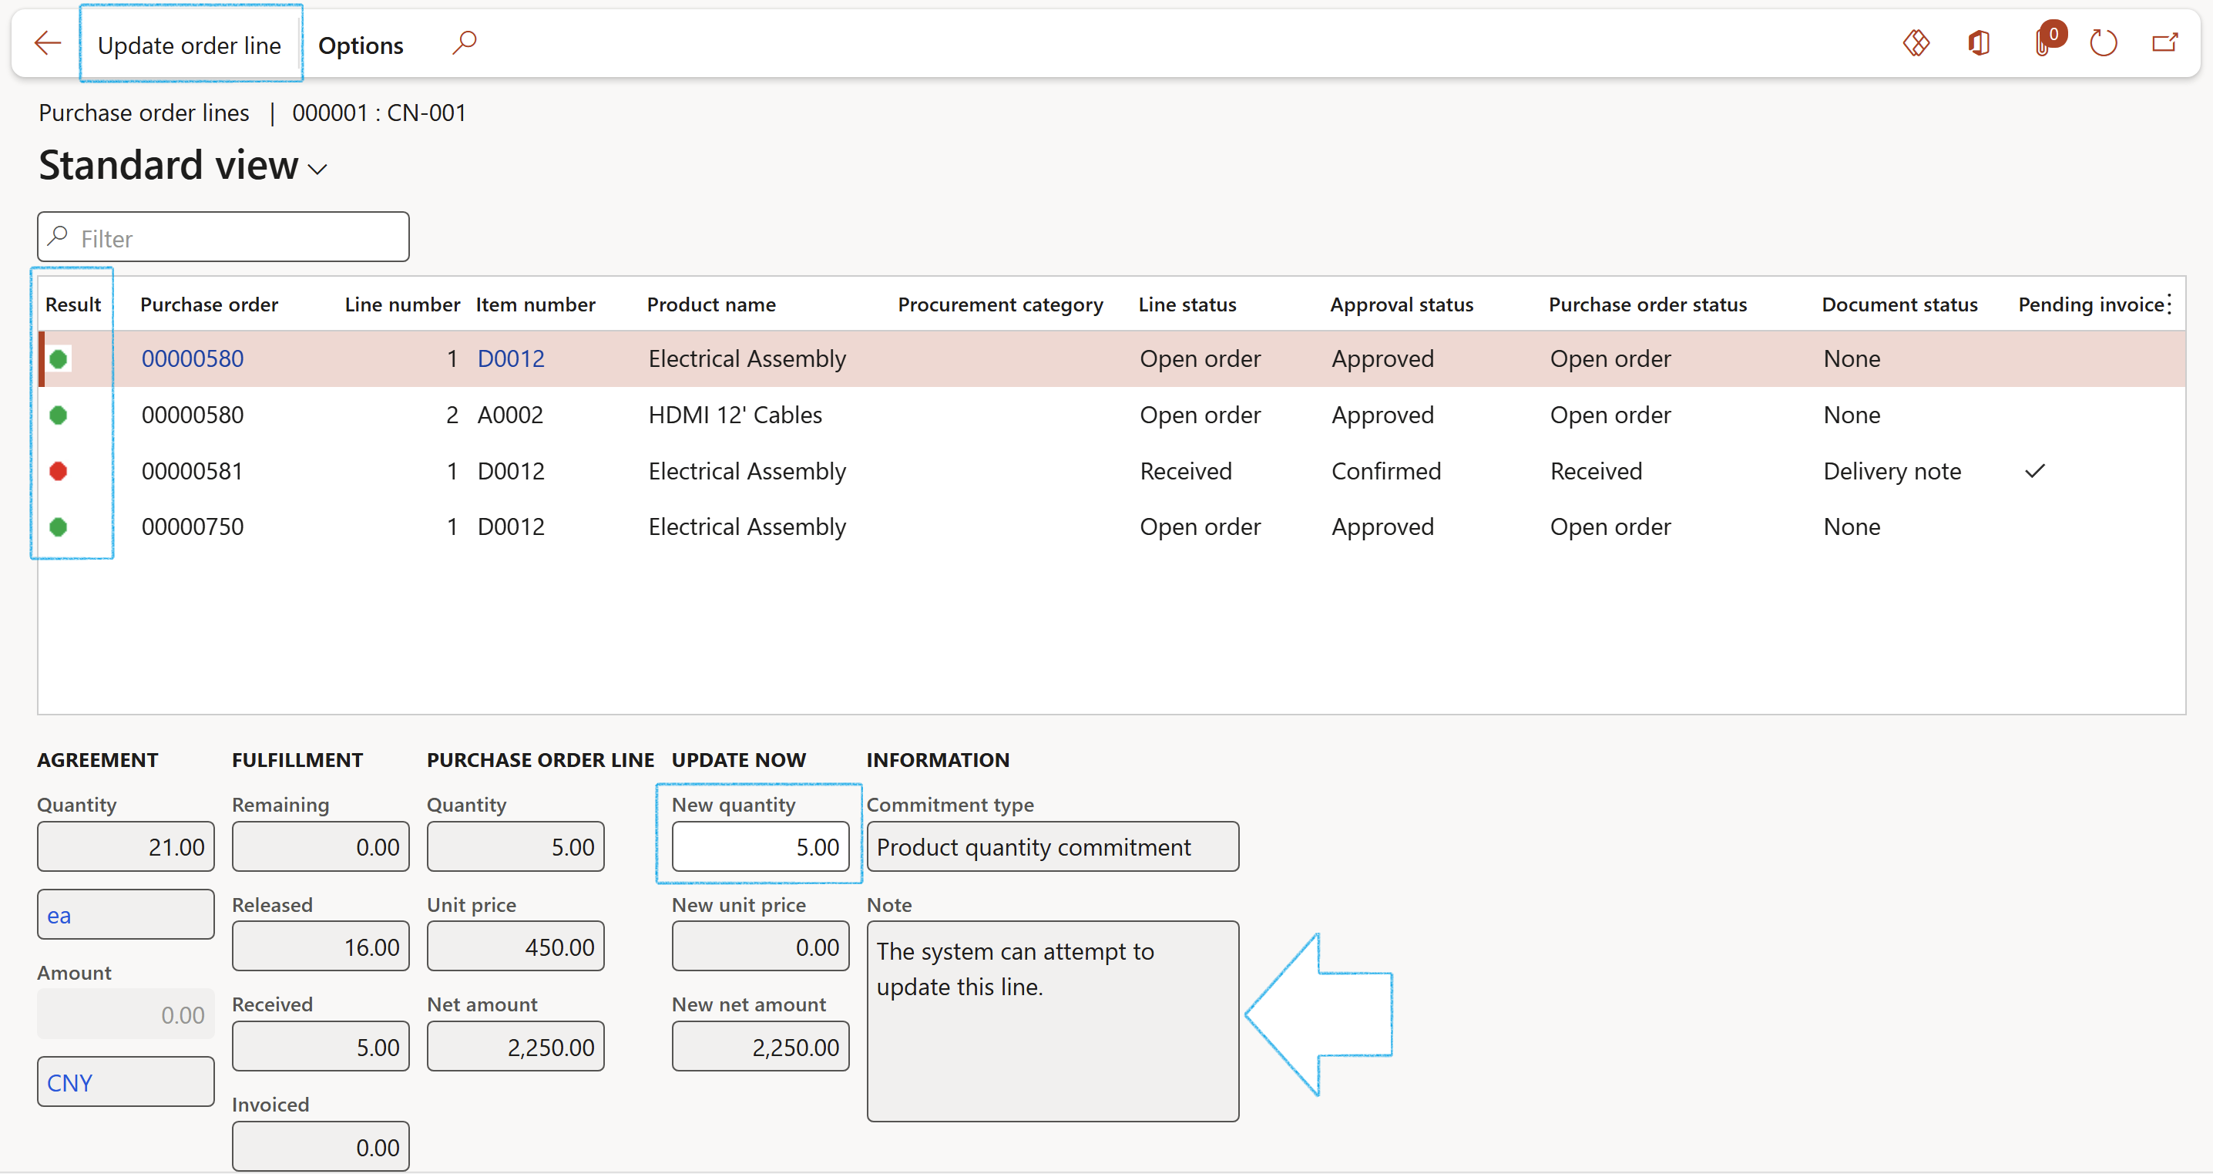Sort by Purchase order column header
This screenshot has width=2213, height=1174.
209,304
